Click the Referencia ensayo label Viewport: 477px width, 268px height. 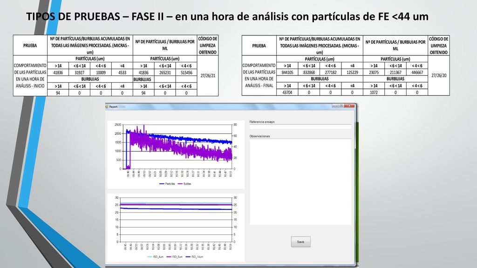click(262, 122)
